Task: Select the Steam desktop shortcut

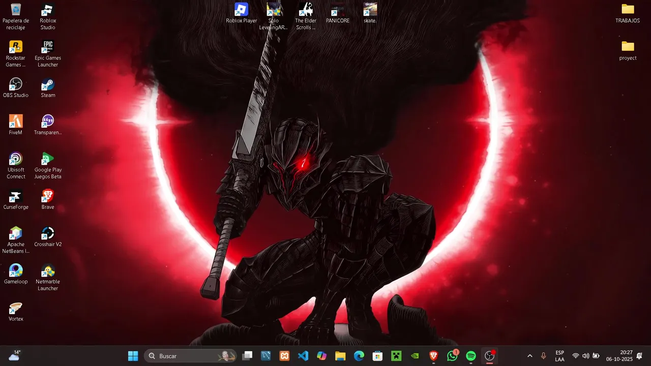Action: pyautogui.click(x=48, y=88)
